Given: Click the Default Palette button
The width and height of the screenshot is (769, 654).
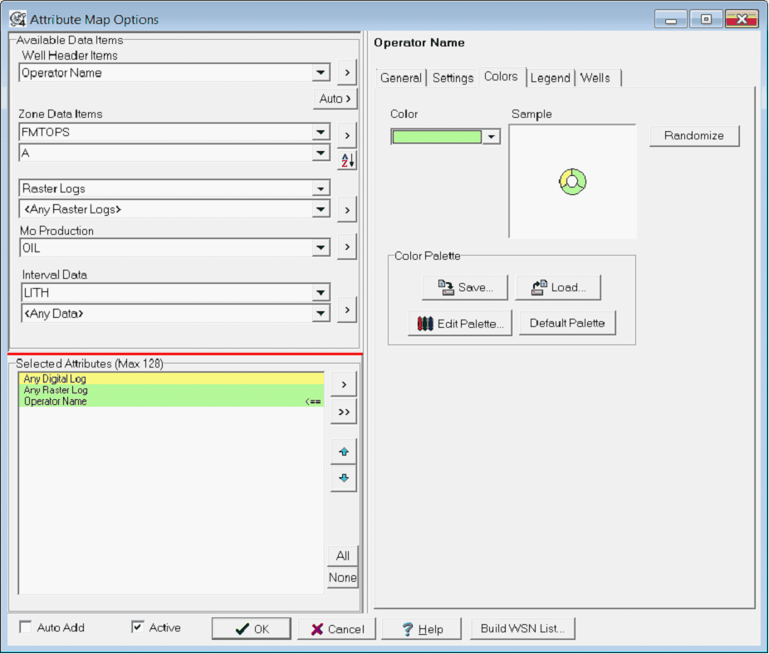Looking at the screenshot, I should coord(567,323).
